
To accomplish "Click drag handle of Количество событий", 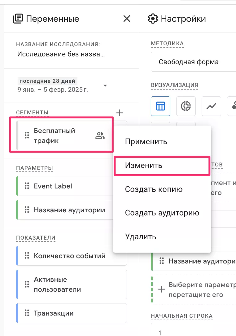I will click(27, 255).
